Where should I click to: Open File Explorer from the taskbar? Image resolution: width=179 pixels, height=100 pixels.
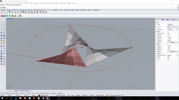(20, 98)
